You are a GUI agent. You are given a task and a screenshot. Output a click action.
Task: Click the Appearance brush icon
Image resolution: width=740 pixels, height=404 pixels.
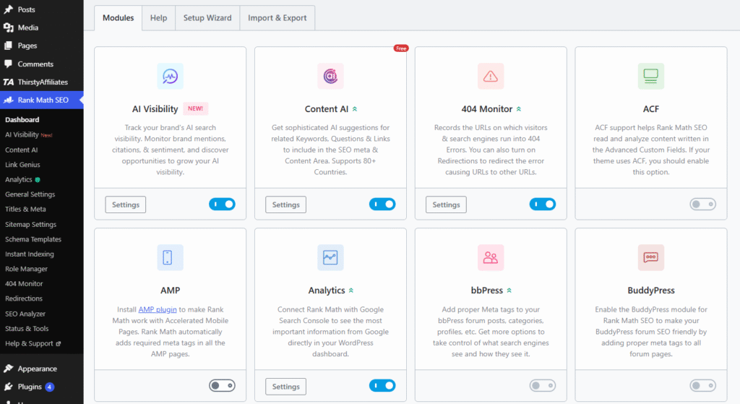(x=9, y=369)
